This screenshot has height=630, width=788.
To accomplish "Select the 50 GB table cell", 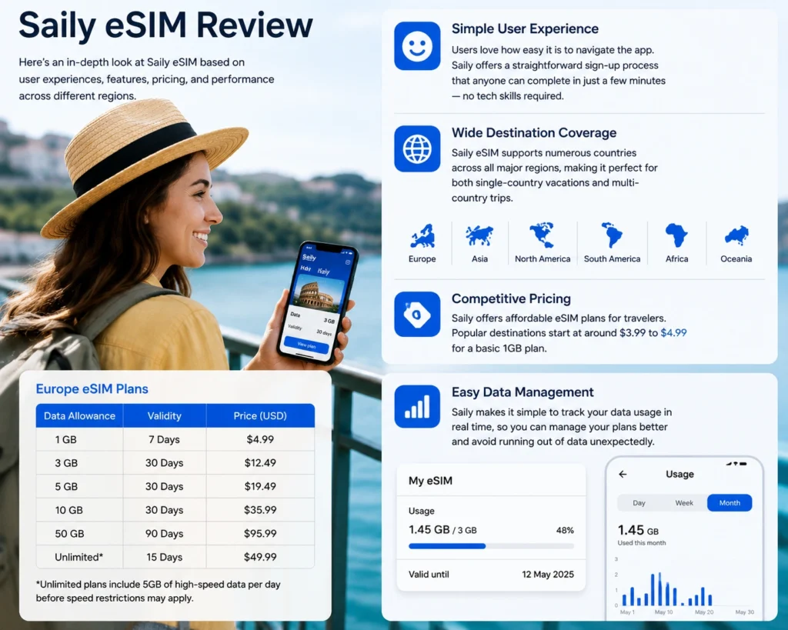I will 79,534.
